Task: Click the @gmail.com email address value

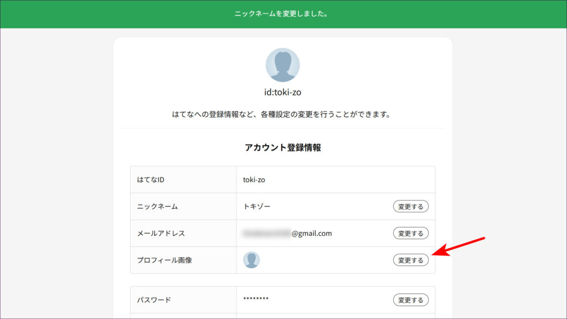Action: [287, 233]
